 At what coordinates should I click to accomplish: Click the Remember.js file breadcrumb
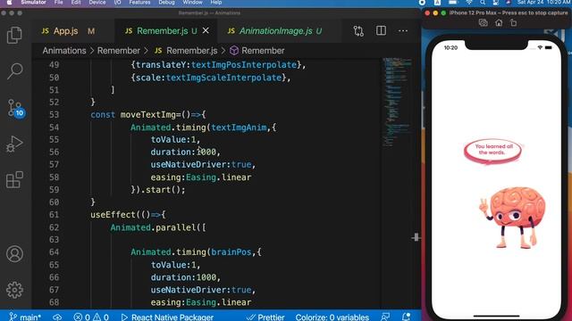click(186, 51)
